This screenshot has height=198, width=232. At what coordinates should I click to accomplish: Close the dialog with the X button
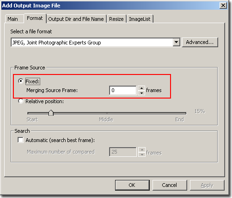223,6
